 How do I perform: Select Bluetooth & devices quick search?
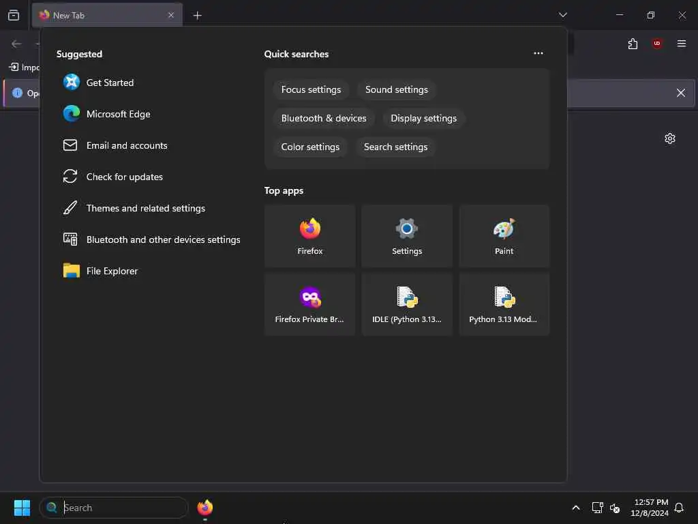(324, 118)
